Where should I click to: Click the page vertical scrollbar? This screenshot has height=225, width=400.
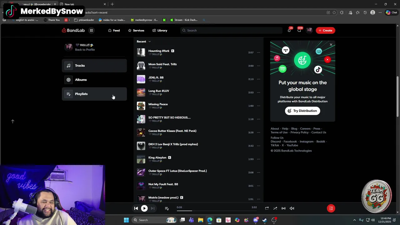(397, 97)
